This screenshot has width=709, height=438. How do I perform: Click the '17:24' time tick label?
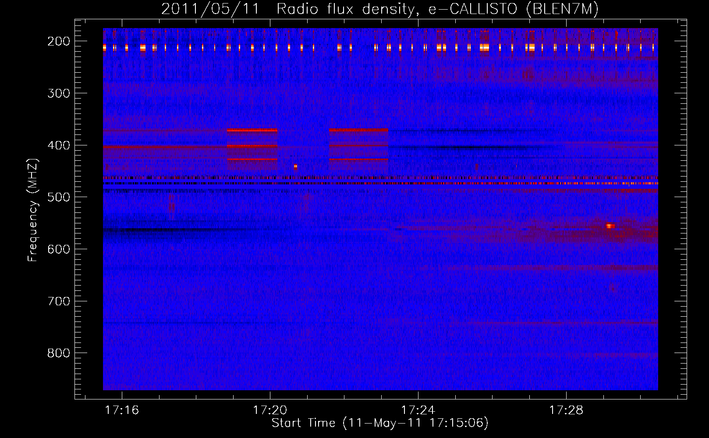point(418,410)
